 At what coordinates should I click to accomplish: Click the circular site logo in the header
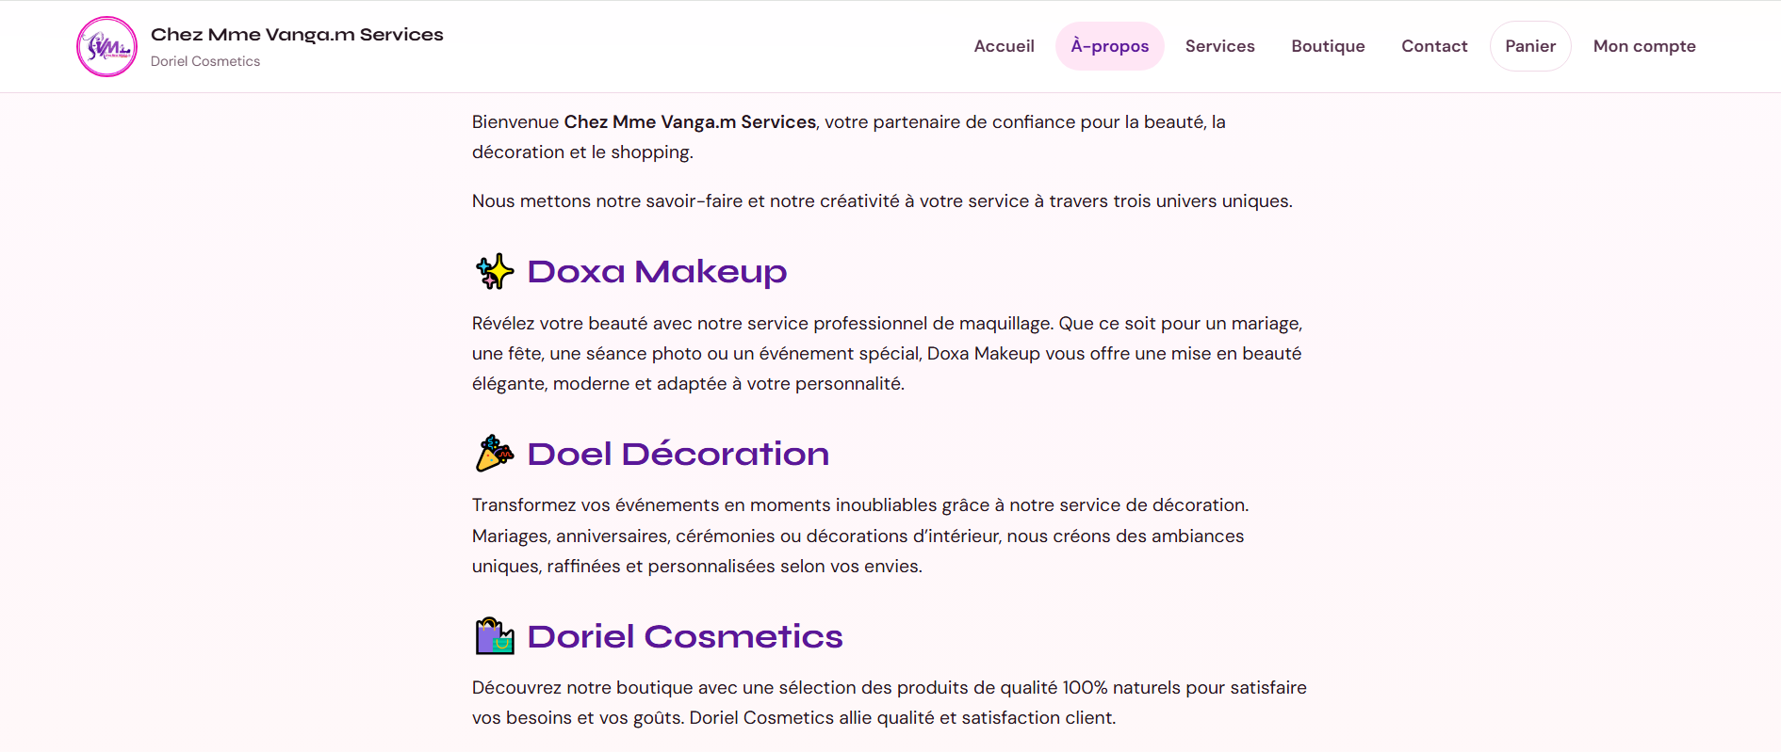(x=106, y=46)
